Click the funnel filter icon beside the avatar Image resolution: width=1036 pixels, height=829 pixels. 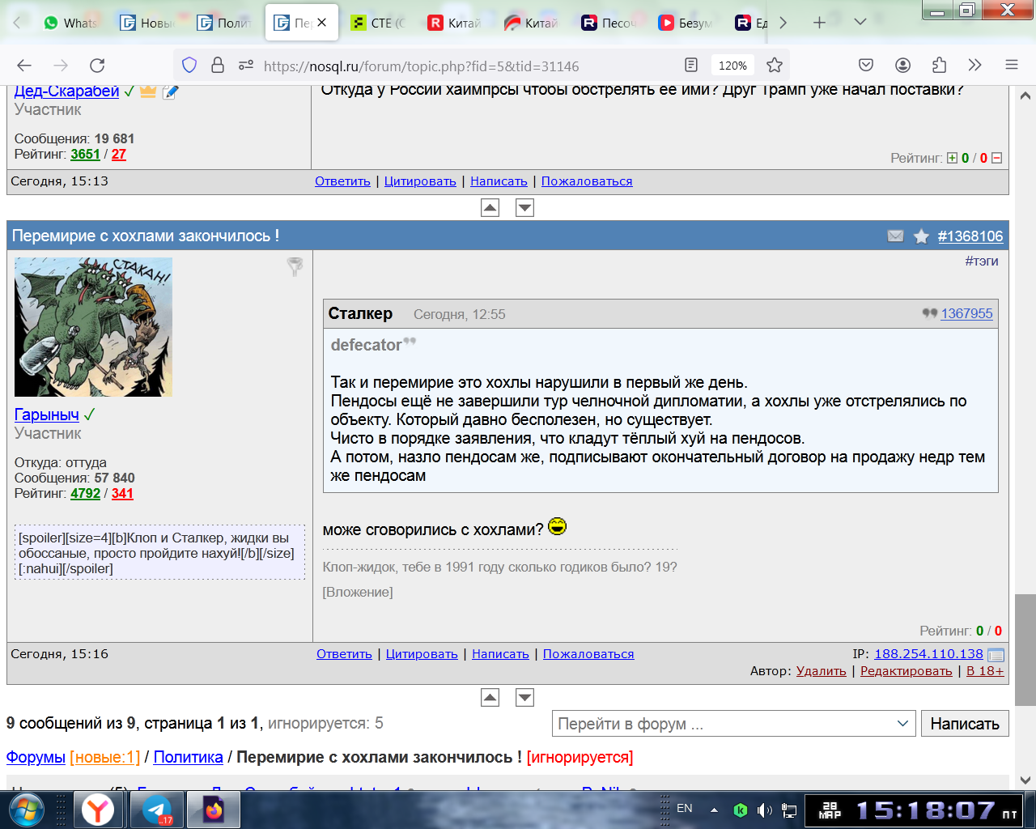tap(295, 266)
